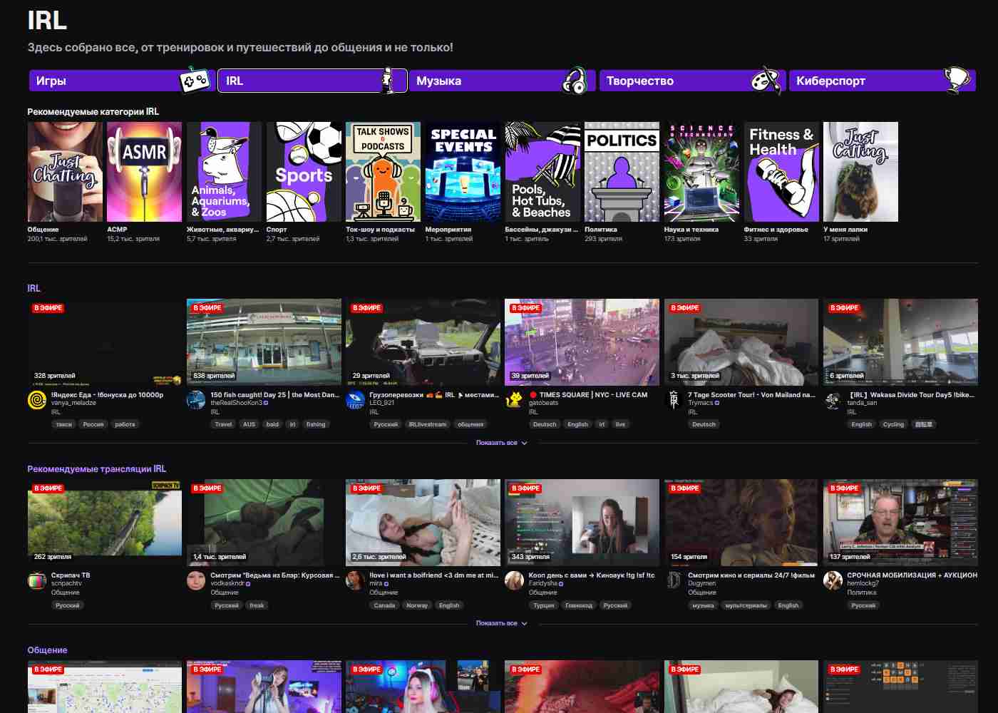998x713 pixels.
Task: Expand recommended IRL streams with Показать все
Action: (x=502, y=623)
